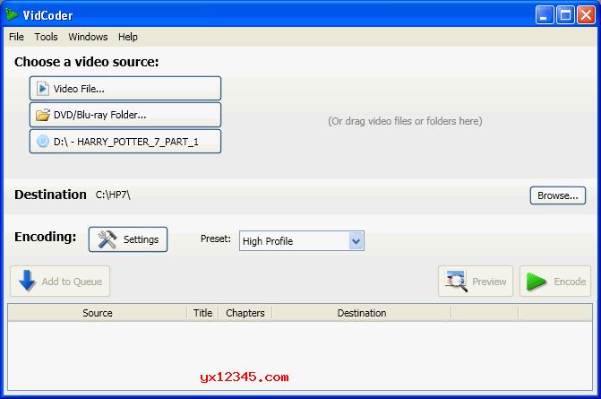Viewport: 601px width, 399px height.
Task: Click the hammer and wrench settings icon
Action: [x=107, y=239]
